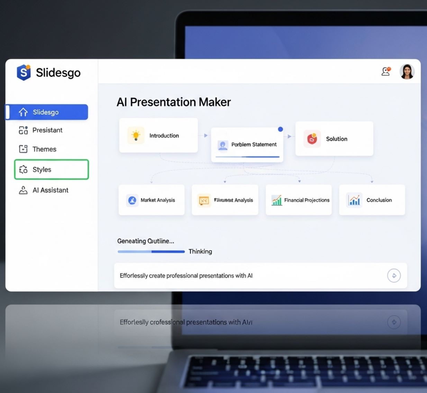The width and height of the screenshot is (427, 393).
Task: Click the Thinking progress bar
Action: point(151,252)
